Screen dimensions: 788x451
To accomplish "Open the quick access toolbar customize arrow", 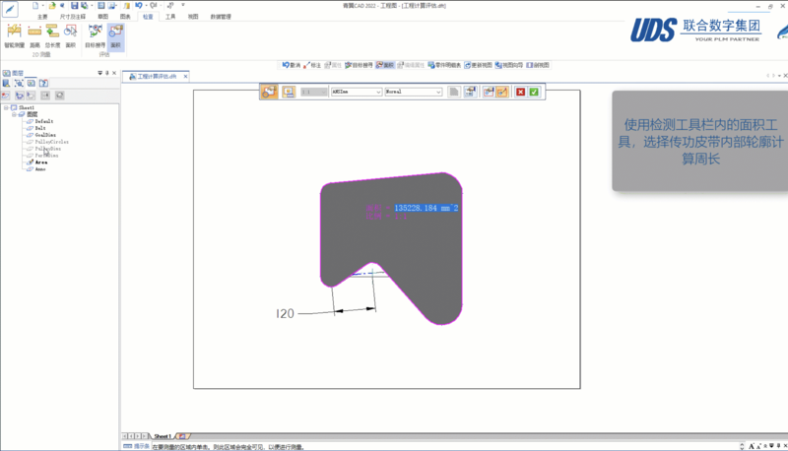I will [183, 5].
